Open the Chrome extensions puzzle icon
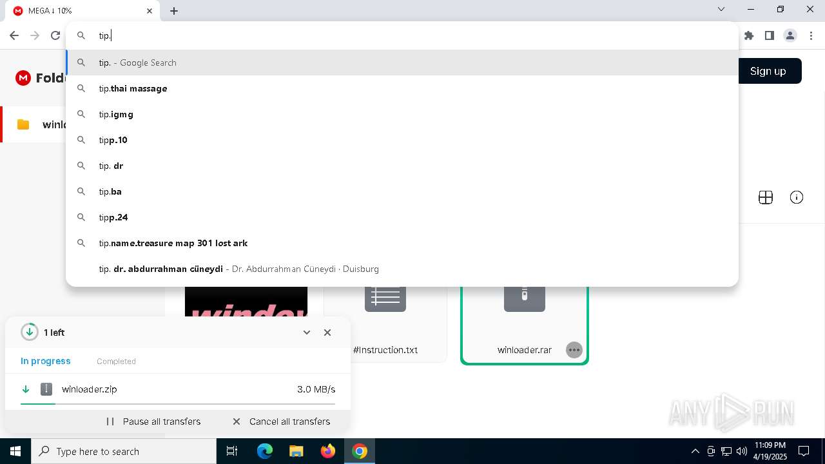The image size is (825, 464). (x=749, y=35)
